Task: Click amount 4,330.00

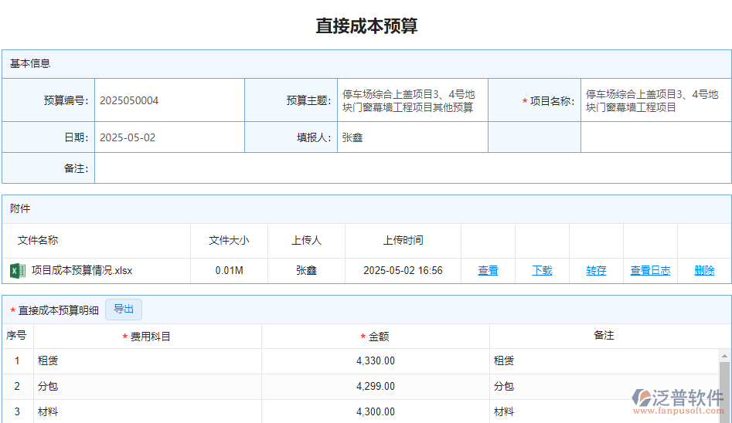Action: (376, 361)
